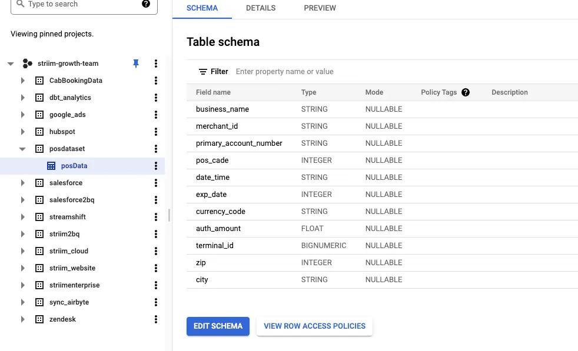Expand the striim_cloud dataset
Viewport: 578px width, 351px height.
pyautogui.click(x=23, y=251)
